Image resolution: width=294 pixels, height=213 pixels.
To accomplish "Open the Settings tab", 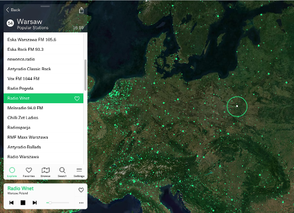I will coord(79,172).
